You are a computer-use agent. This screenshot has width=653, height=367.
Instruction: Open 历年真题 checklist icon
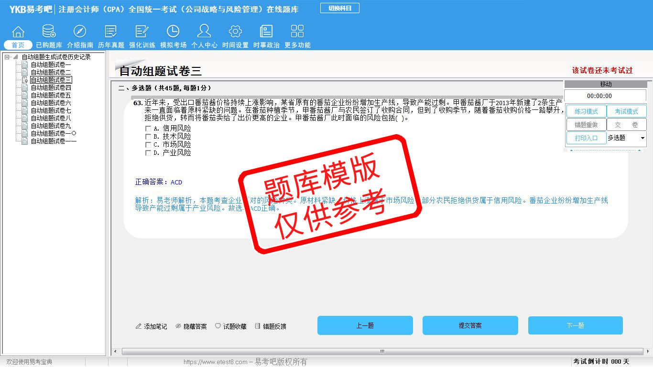click(111, 32)
